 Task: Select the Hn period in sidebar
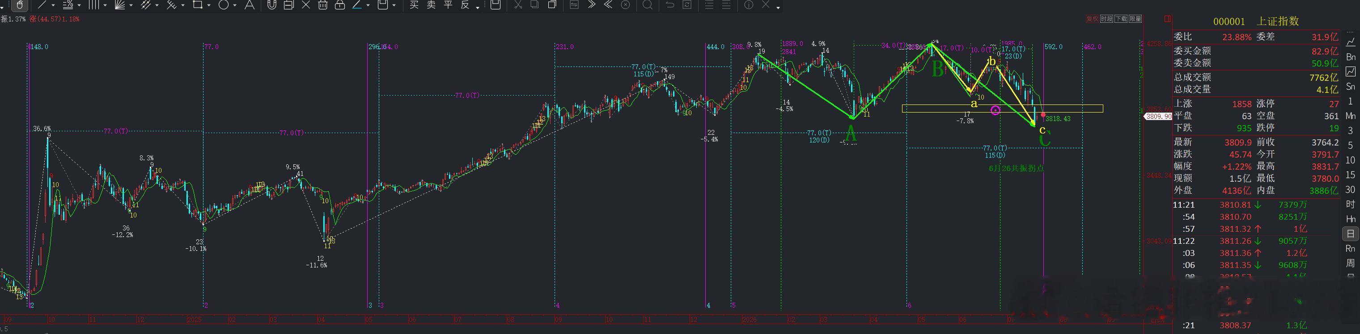coord(1351,219)
